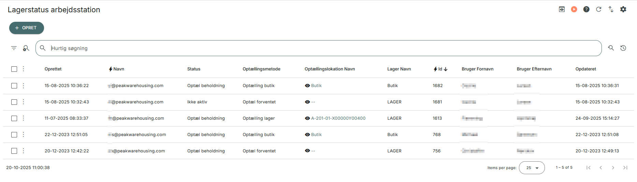Click the eye icon in row 1682
637x182 pixels.
point(307,86)
